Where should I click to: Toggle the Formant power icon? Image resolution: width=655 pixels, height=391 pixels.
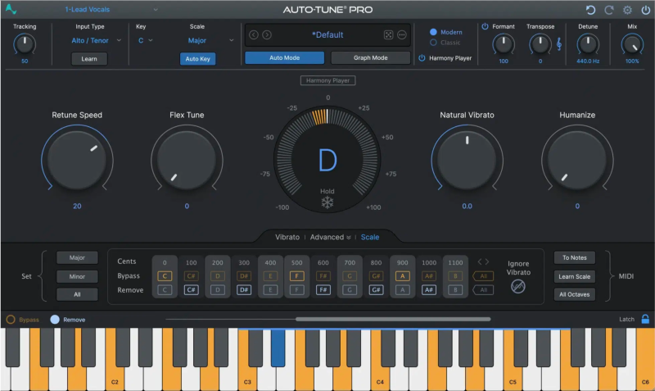(x=485, y=26)
